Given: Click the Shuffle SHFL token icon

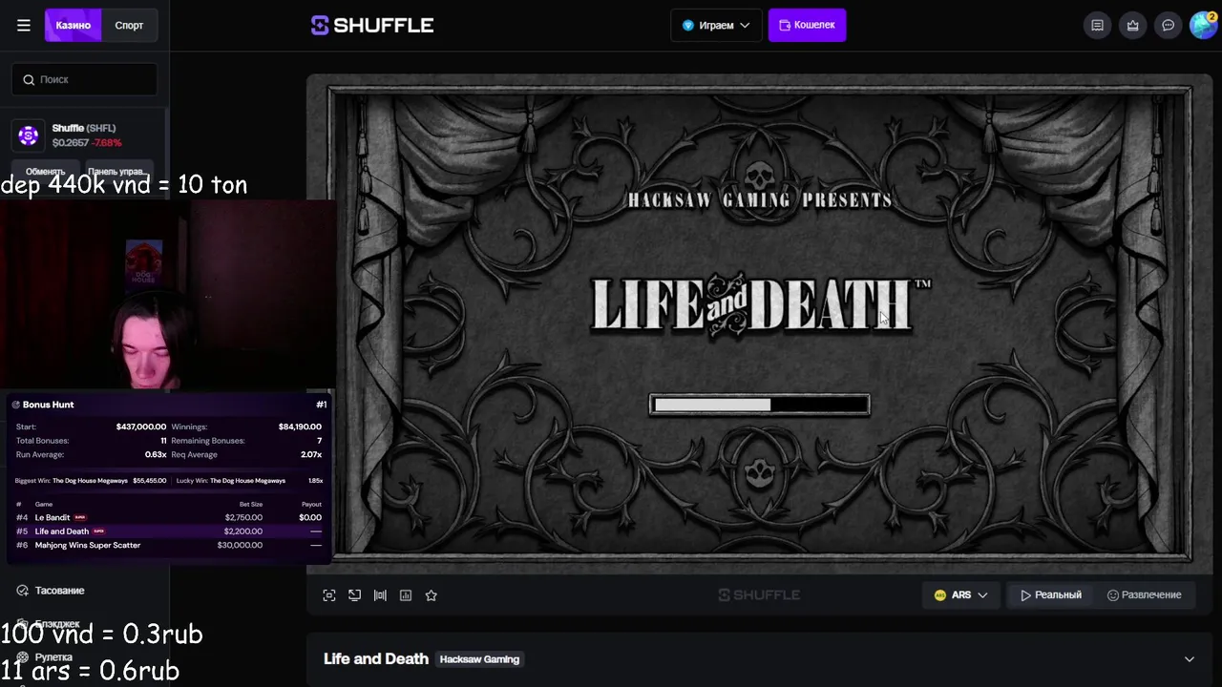Looking at the screenshot, I should [29, 135].
